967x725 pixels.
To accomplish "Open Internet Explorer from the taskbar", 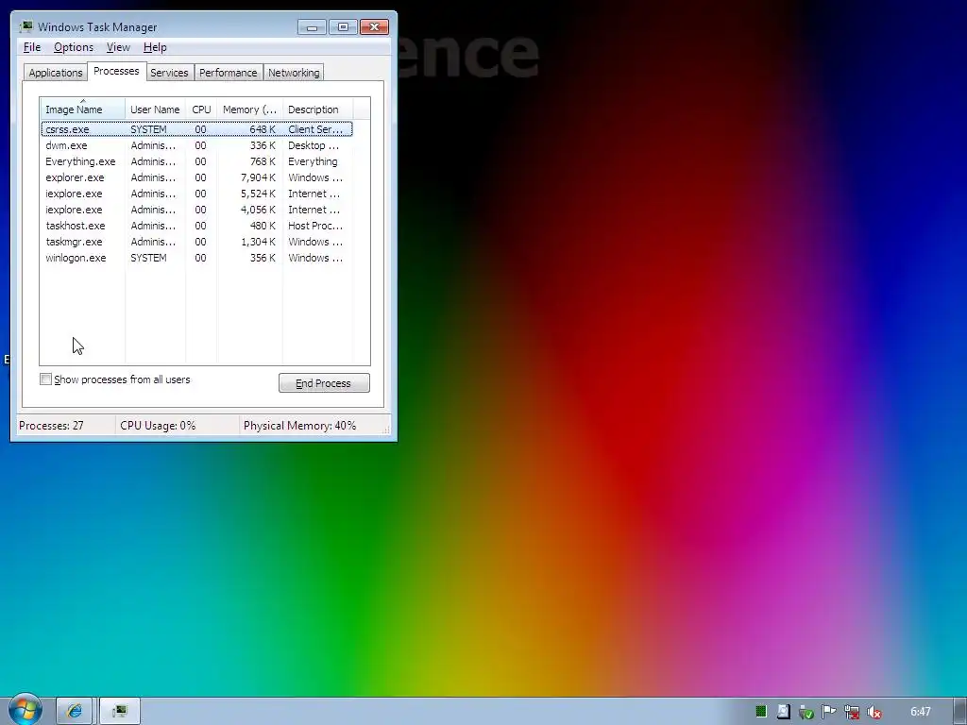I will point(74,712).
